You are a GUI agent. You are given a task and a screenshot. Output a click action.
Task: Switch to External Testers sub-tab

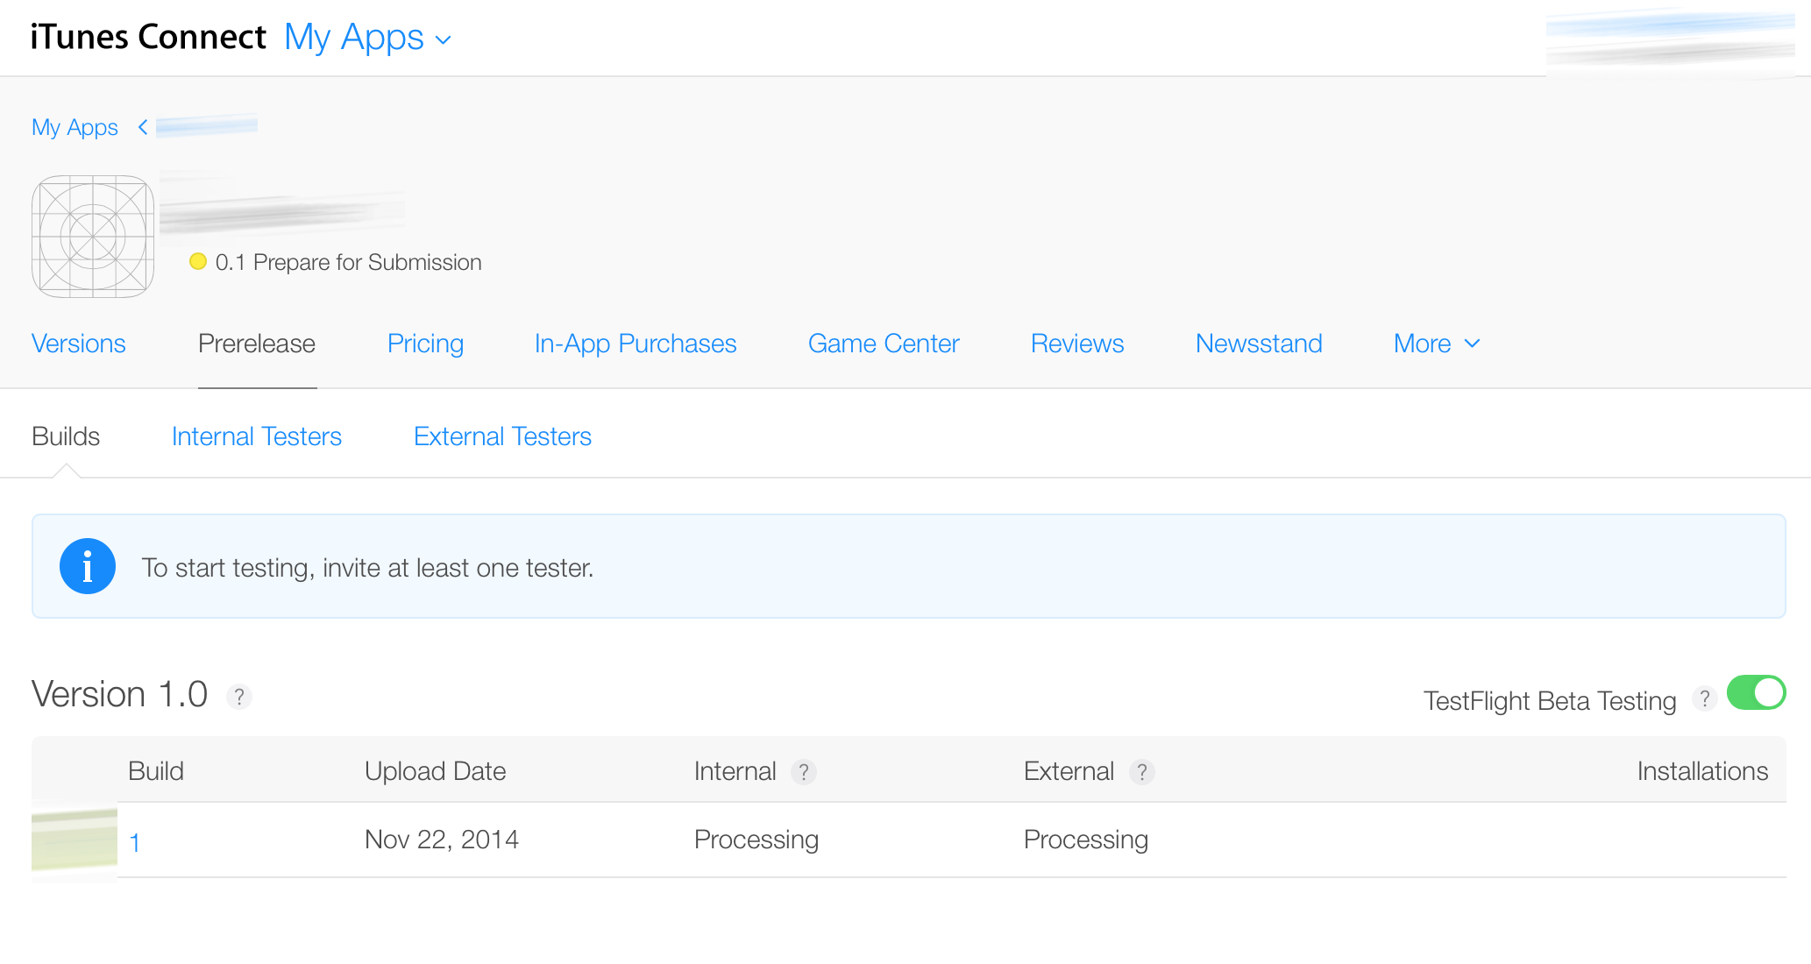point(502,436)
